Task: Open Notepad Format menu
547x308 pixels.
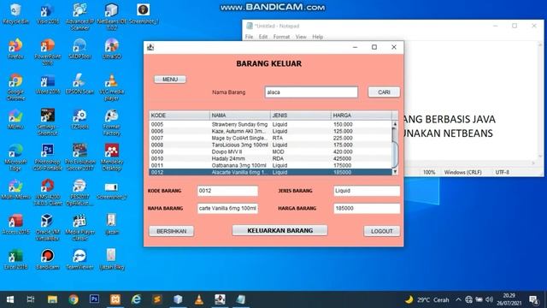Action: pos(281,37)
